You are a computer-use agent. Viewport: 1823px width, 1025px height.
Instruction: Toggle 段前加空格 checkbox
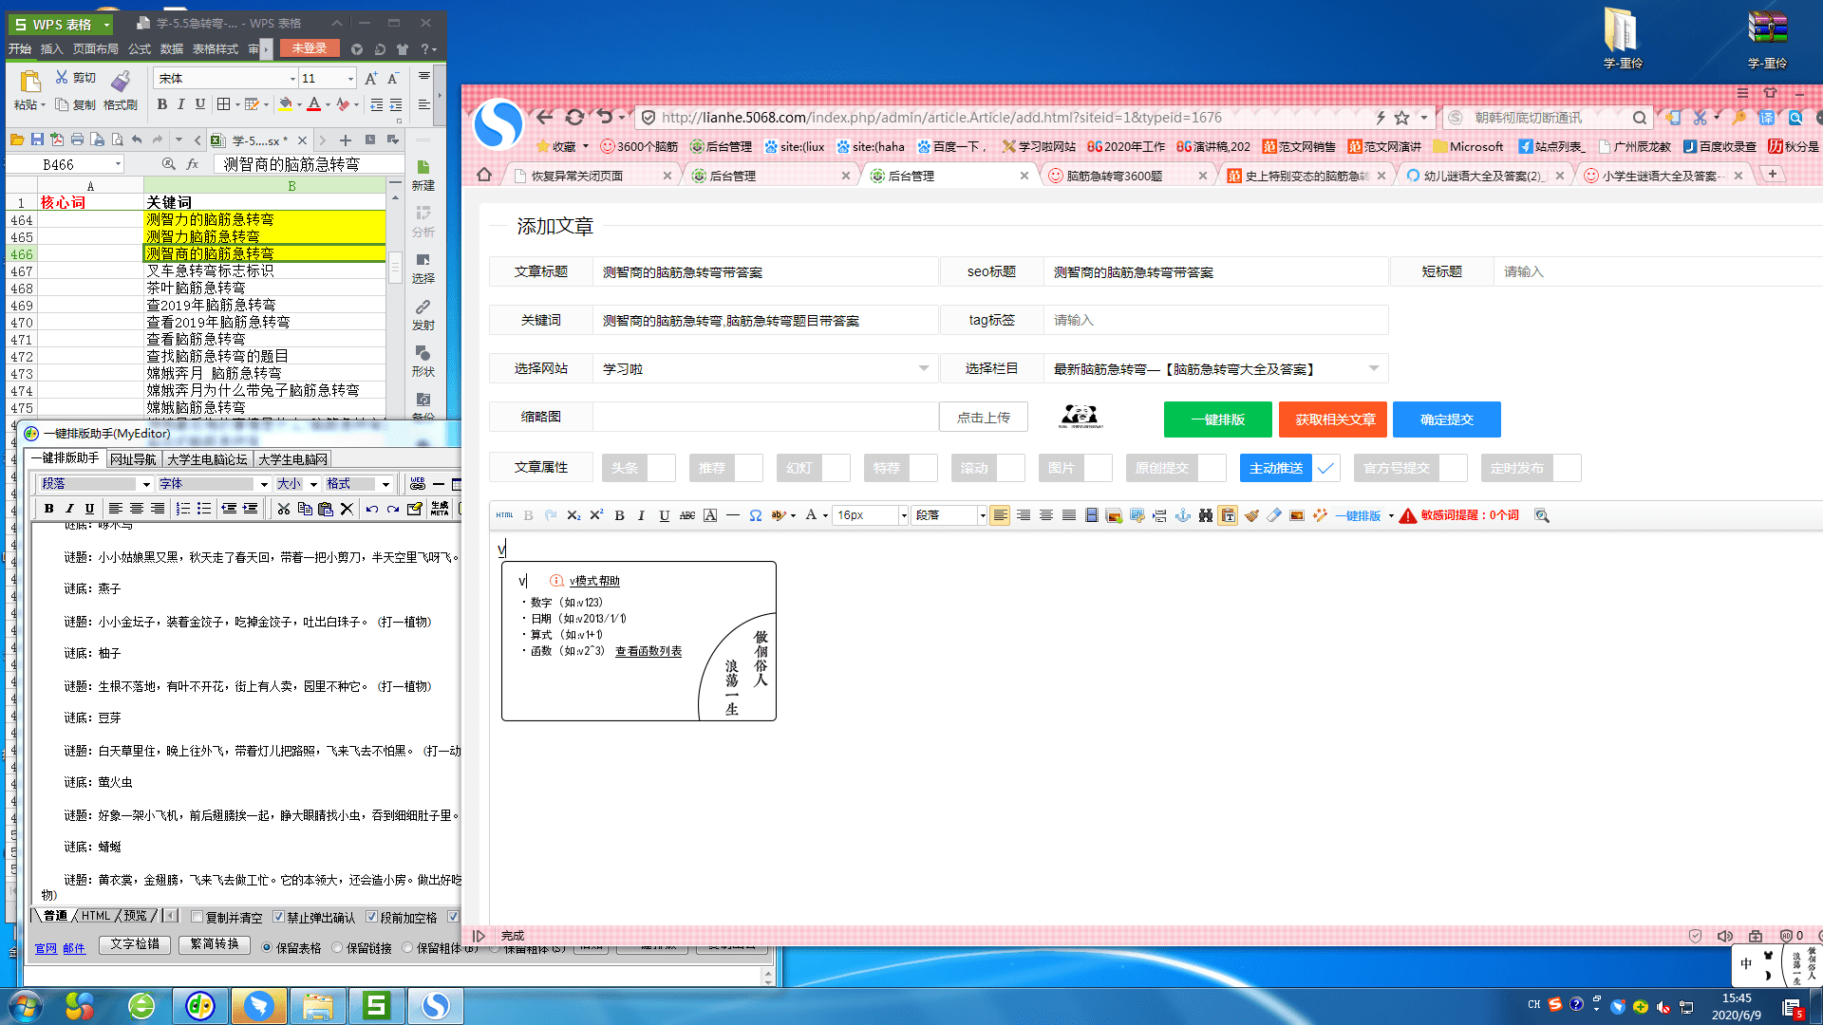click(x=372, y=917)
